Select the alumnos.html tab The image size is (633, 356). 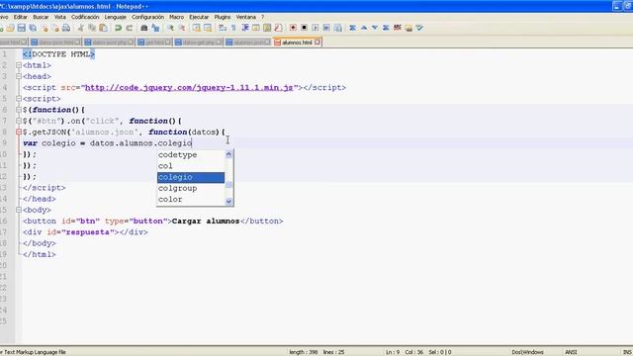[297, 42]
